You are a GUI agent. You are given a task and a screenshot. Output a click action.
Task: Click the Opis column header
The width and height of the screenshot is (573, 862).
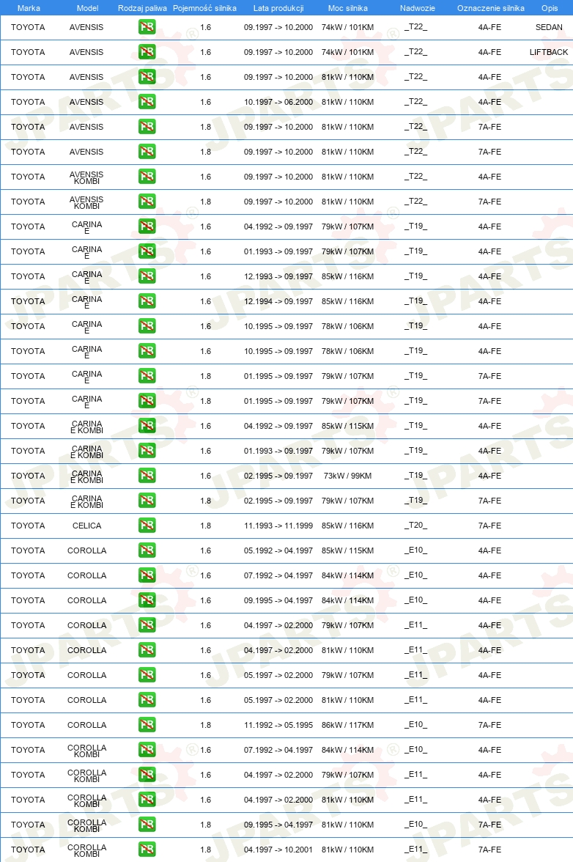tap(550, 8)
